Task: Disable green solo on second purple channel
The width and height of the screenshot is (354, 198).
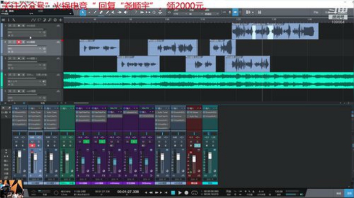Action: (102, 142)
